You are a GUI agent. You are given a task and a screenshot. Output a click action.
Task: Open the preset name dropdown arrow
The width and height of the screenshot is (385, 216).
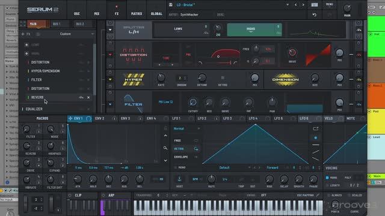288,5
